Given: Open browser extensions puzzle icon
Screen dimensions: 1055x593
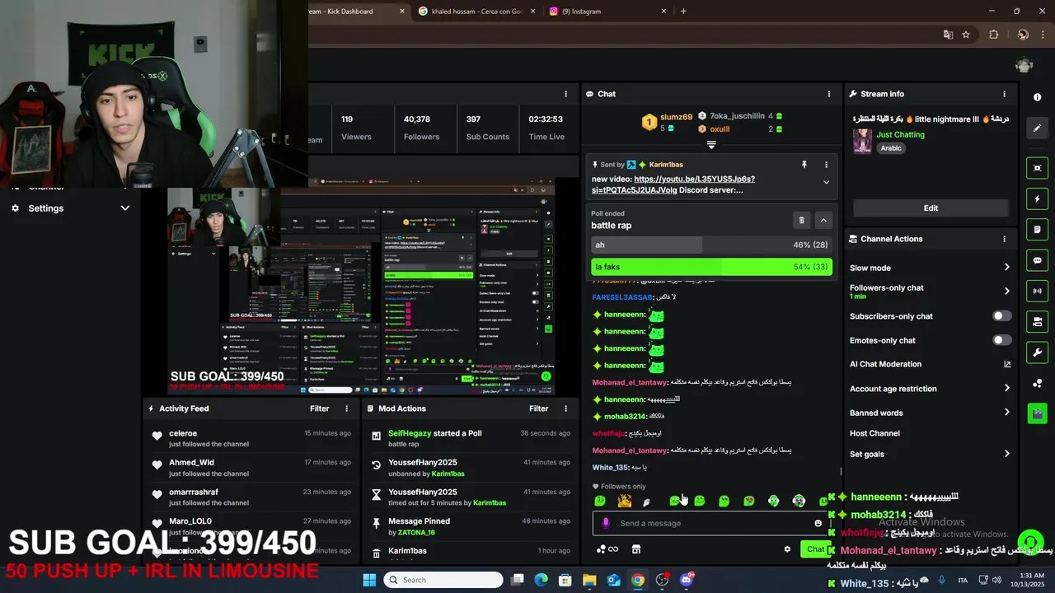Looking at the screenshot, I should [993, 35].
